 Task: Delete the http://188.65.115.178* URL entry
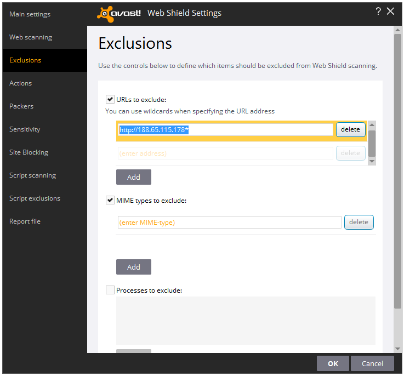click(x=351, y=129)
